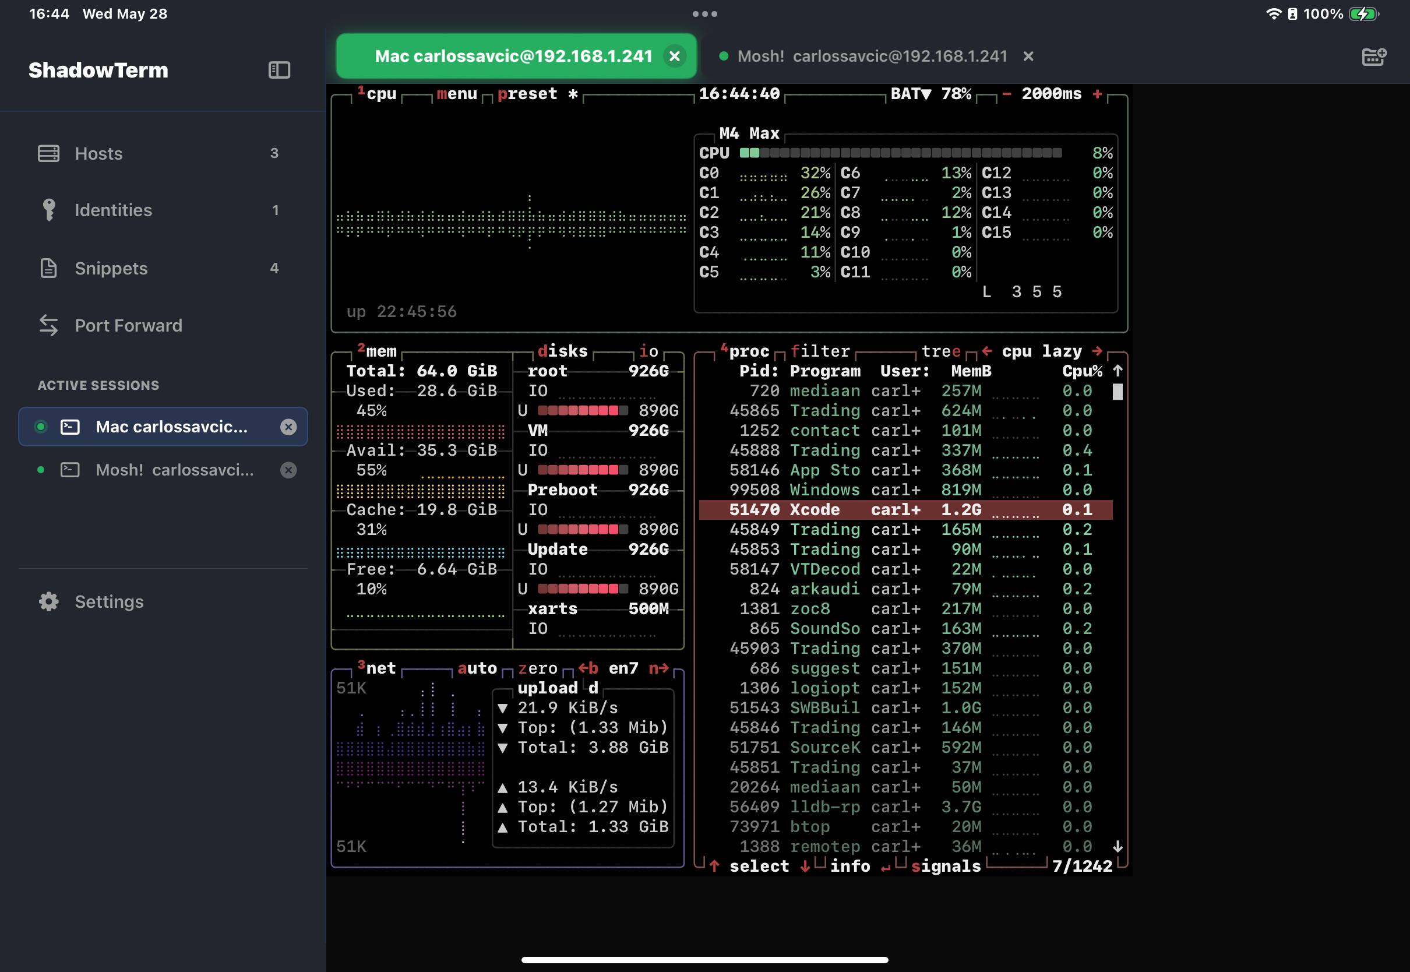Select previous network interface arrow b

tap(588, 668)
